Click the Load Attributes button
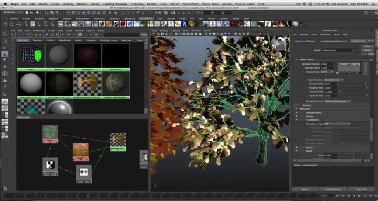The image size is (378, 201). [x=333, y=189]
